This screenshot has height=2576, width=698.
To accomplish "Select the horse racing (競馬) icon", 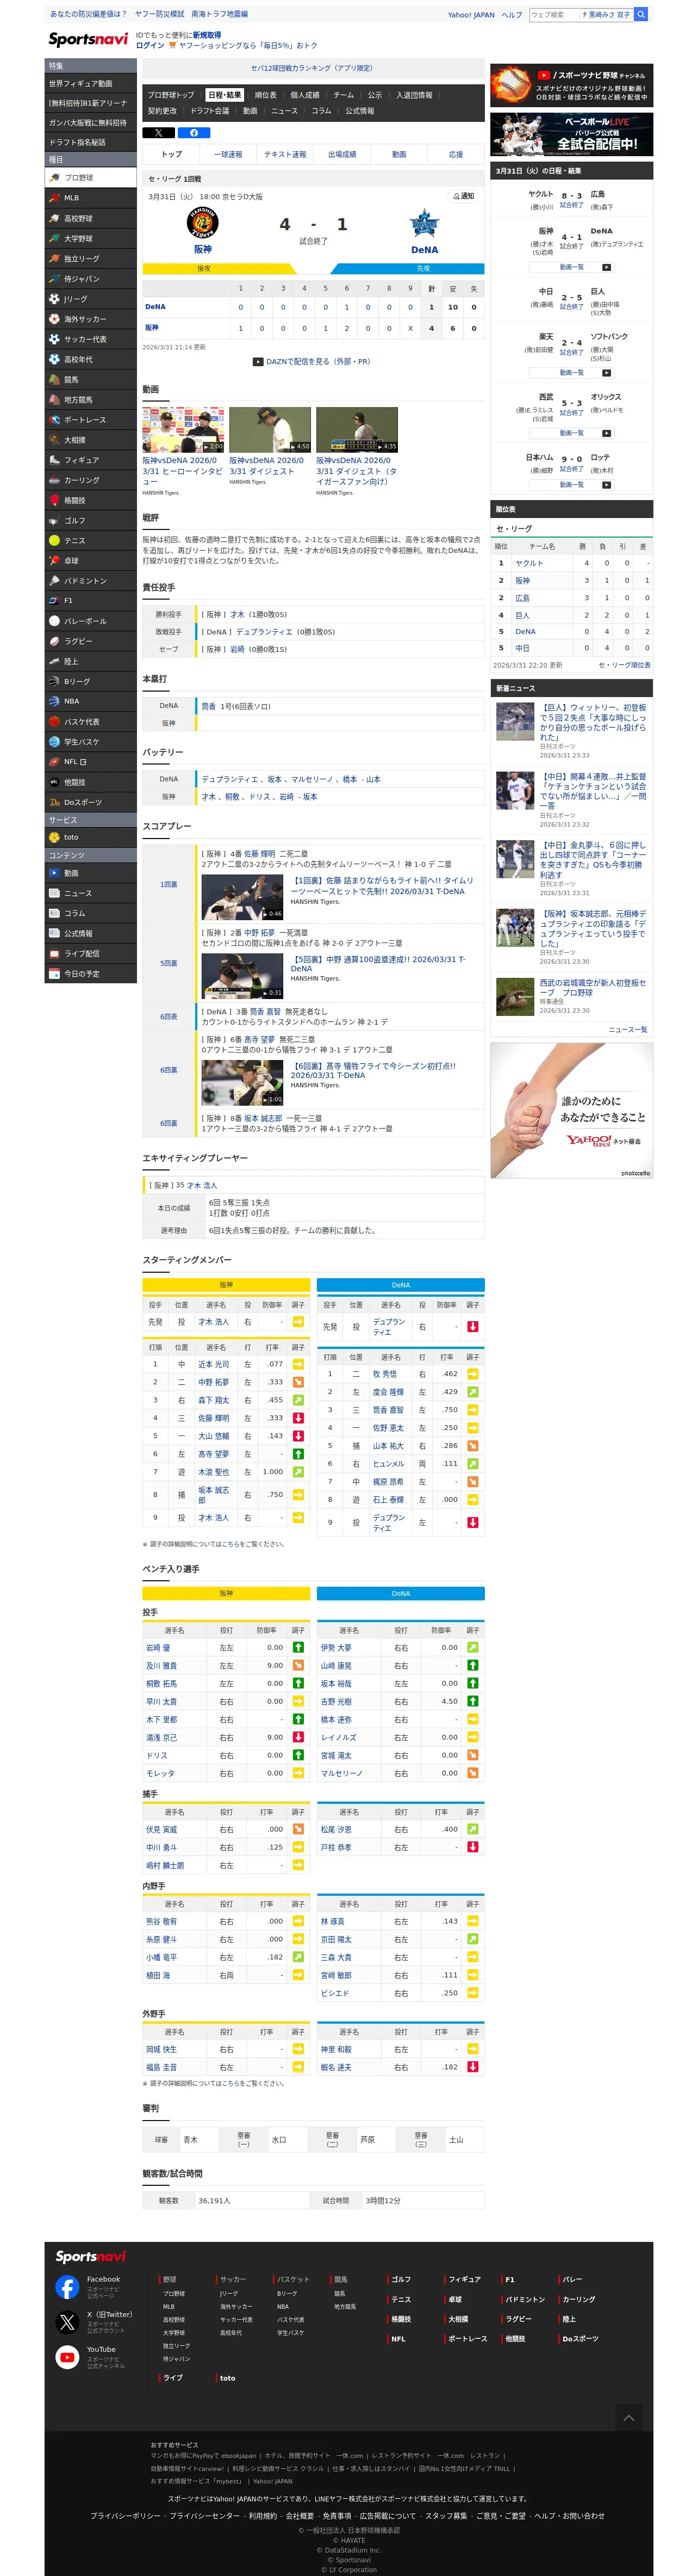I will 54,380.
